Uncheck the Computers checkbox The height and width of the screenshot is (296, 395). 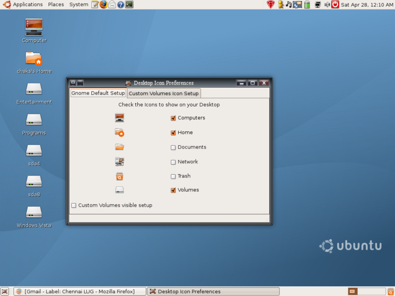click(x=173, y=118)
